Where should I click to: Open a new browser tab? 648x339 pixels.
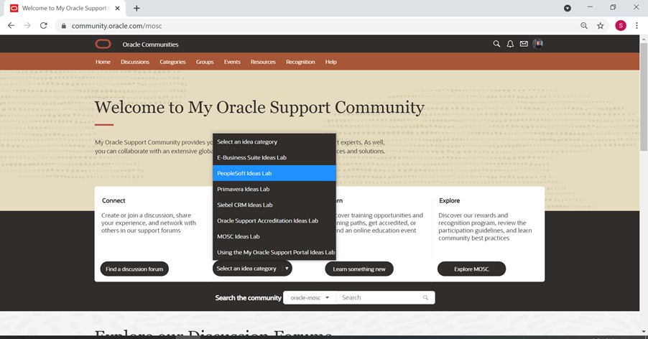coord(136,8)
